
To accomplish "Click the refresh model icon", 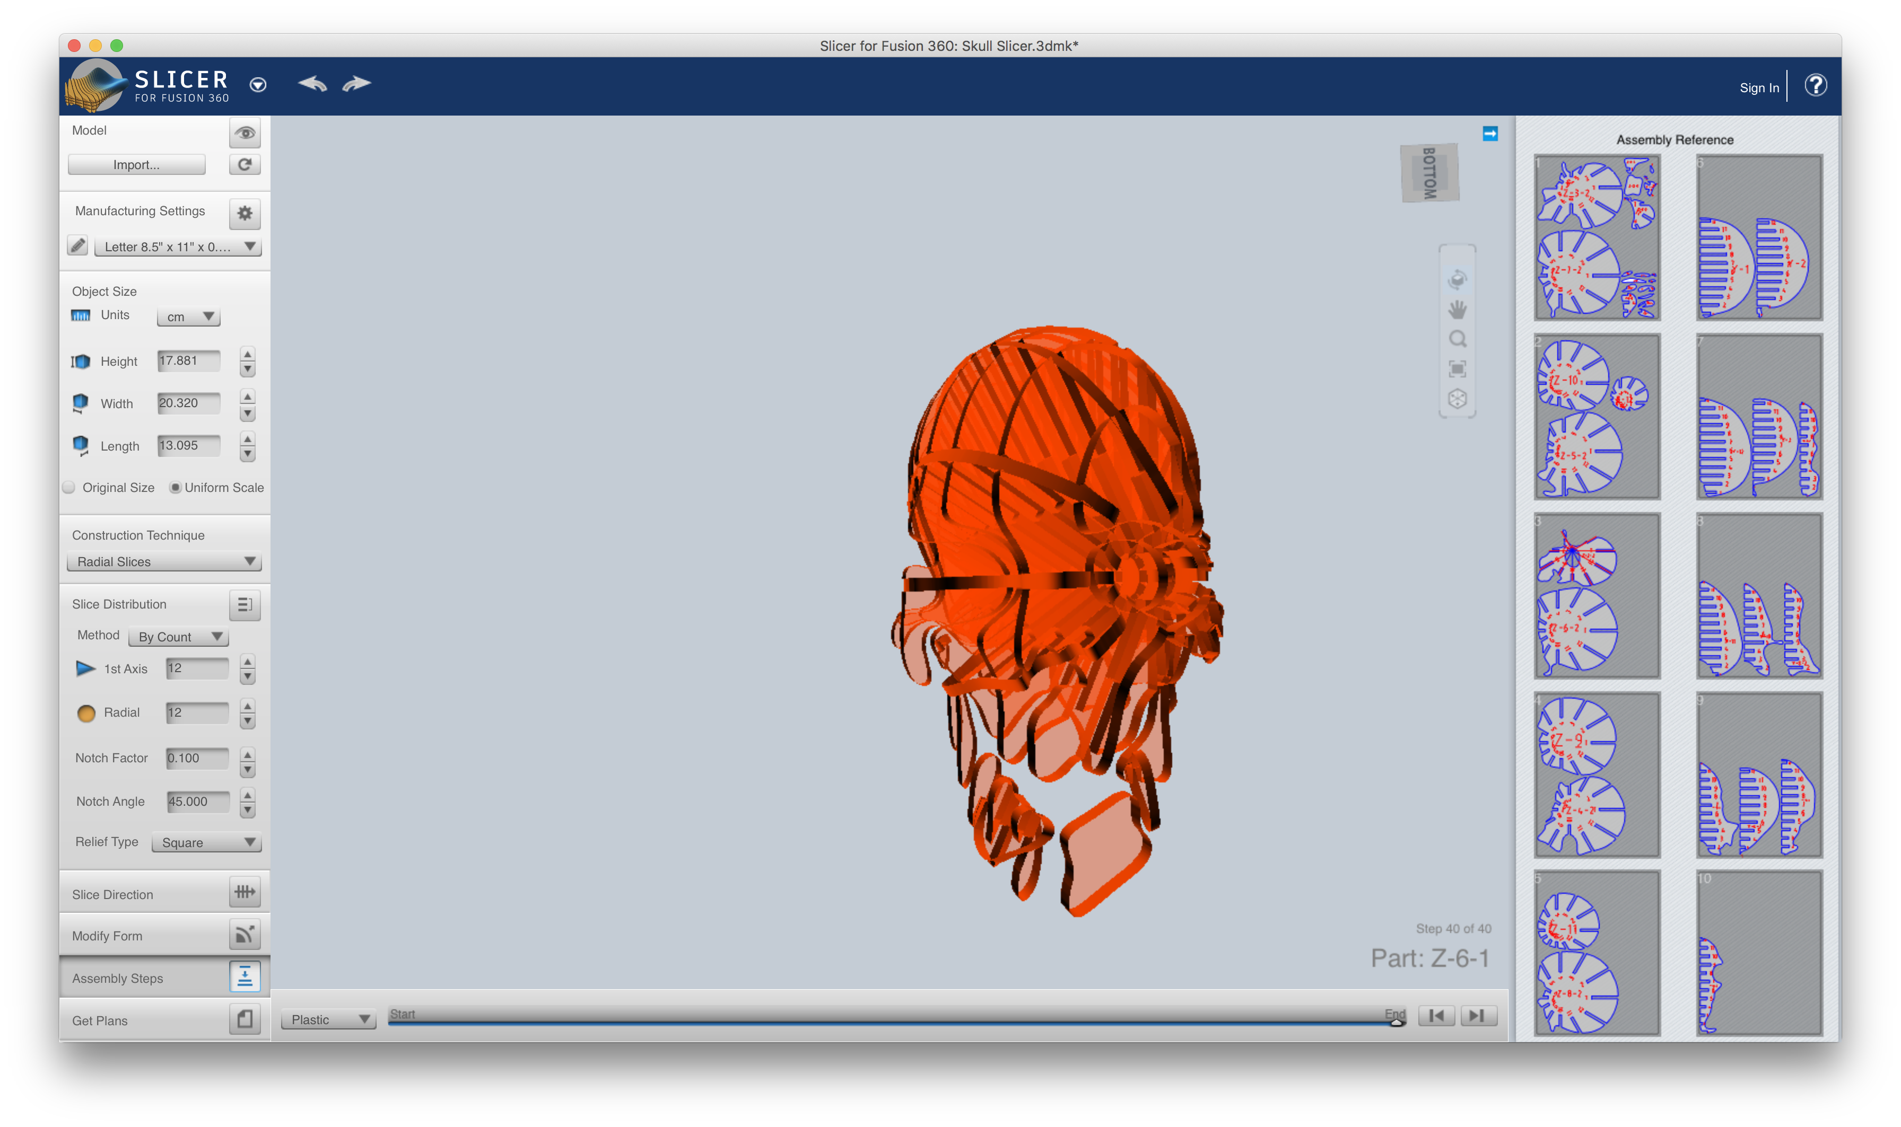I will (245, 164).
